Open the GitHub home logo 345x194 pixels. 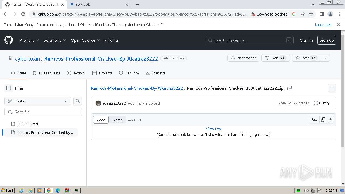(9, 40)
